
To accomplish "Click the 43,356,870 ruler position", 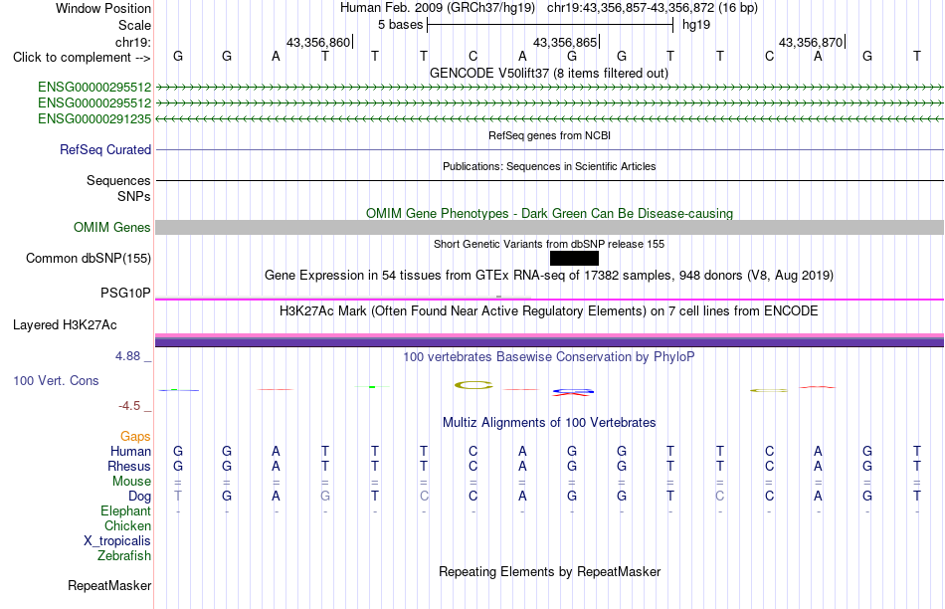I will [811, 42].
